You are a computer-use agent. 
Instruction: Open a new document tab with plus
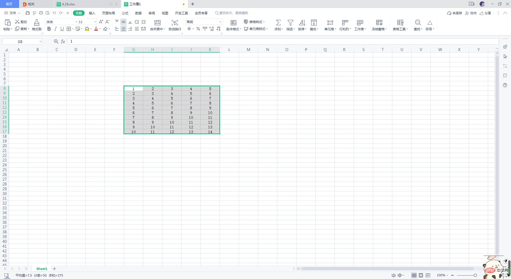(193, 4)
